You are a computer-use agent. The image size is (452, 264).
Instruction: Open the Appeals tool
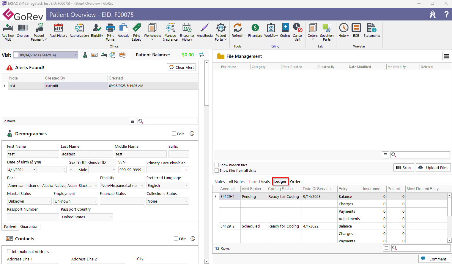click(x=123, y=31)
